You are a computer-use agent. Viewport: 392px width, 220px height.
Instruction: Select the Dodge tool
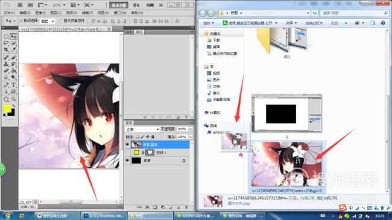pos(14,78)
